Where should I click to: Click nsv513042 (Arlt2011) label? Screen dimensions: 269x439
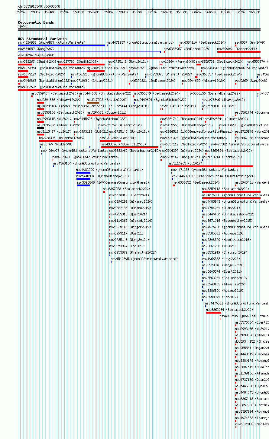coord(178,106)
